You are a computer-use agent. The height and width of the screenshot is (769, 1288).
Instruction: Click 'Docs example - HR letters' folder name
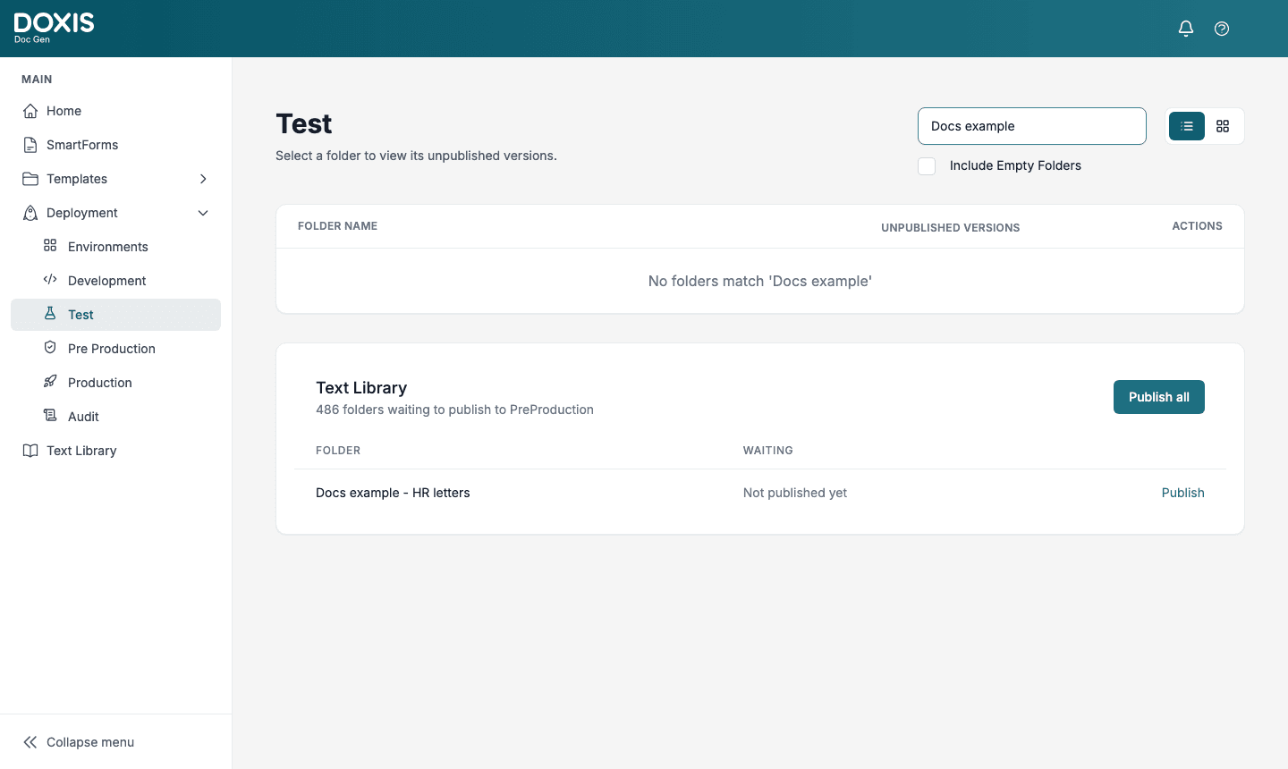[393, 493]
